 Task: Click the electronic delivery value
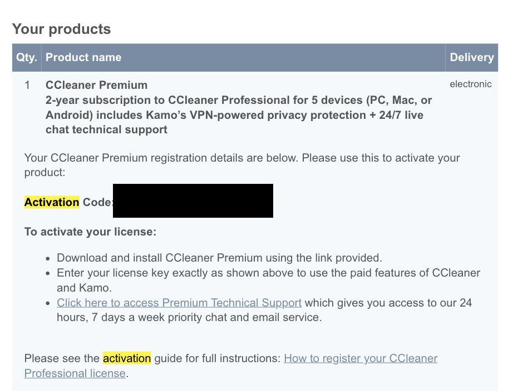(x=471, y=84)
